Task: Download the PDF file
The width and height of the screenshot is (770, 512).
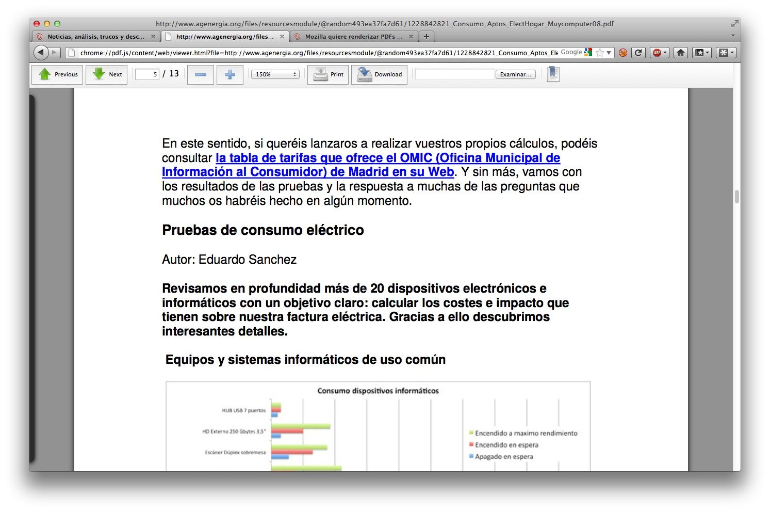Action: [380, 74]
